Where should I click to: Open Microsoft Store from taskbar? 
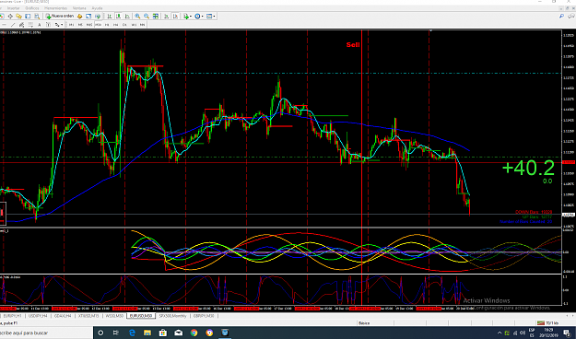pyautogui.click(x=163, y=333)
